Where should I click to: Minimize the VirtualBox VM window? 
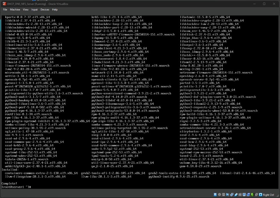[255, 4]
